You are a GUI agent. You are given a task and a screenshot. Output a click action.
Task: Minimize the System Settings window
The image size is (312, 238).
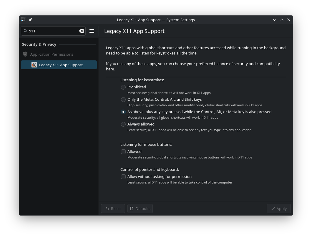click(x=275, y=20)
